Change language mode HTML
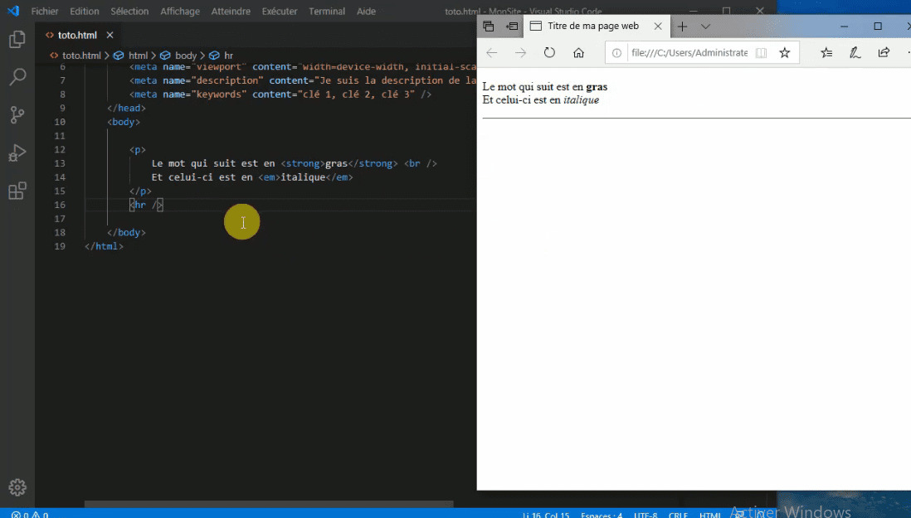This screenshot has width=911, height=518. tap(709, 515)
